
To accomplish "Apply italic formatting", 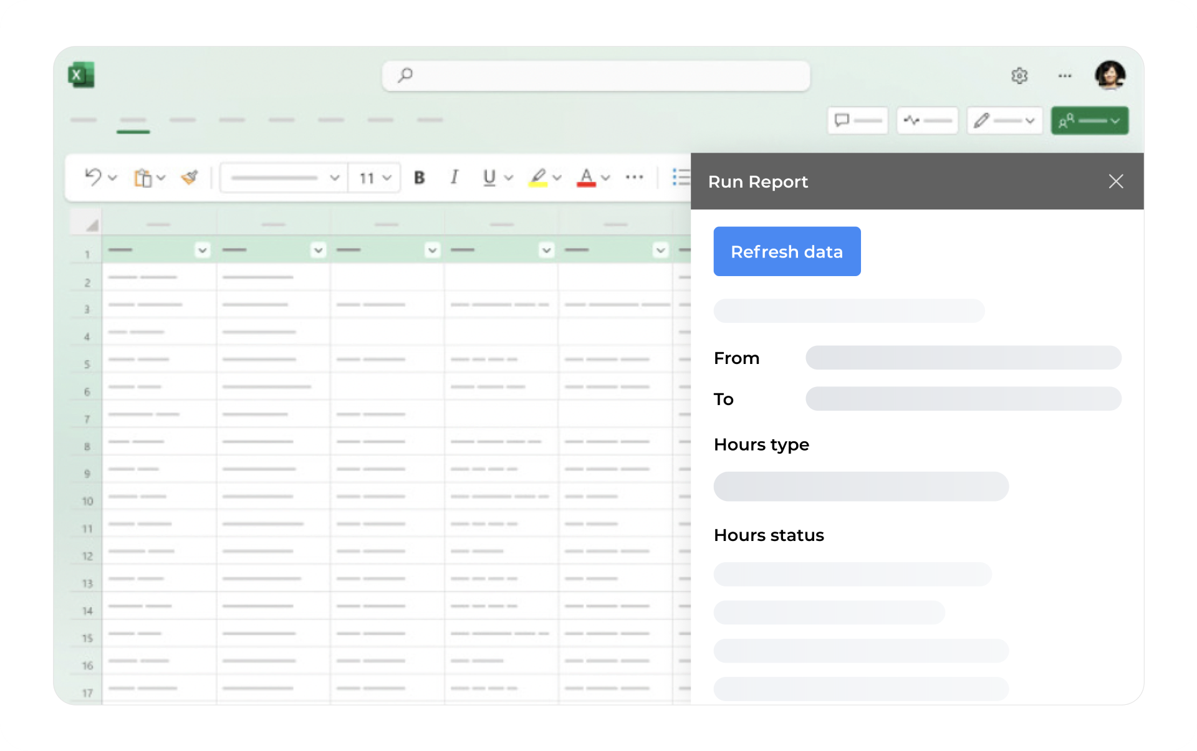I will pyautogui.click(x=454, y=178).
